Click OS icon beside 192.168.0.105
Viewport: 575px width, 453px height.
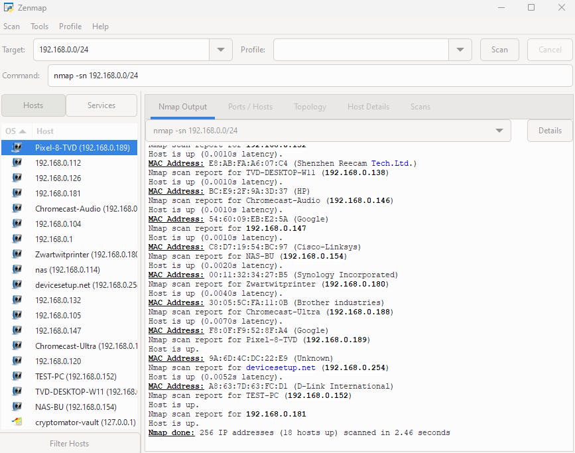coord(17,315)
